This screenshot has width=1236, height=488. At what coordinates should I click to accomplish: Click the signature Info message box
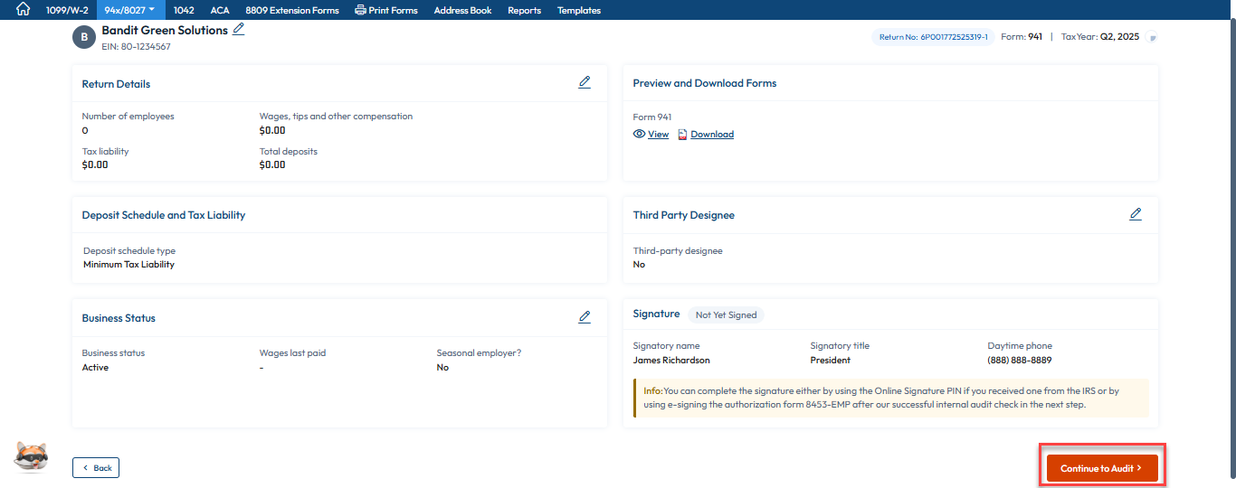coord(891,398)
